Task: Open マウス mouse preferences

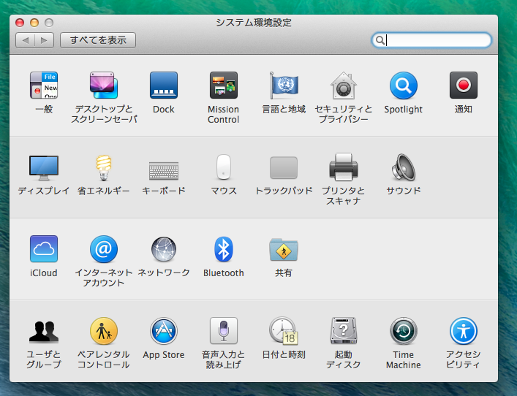Action: coord(224,167)
